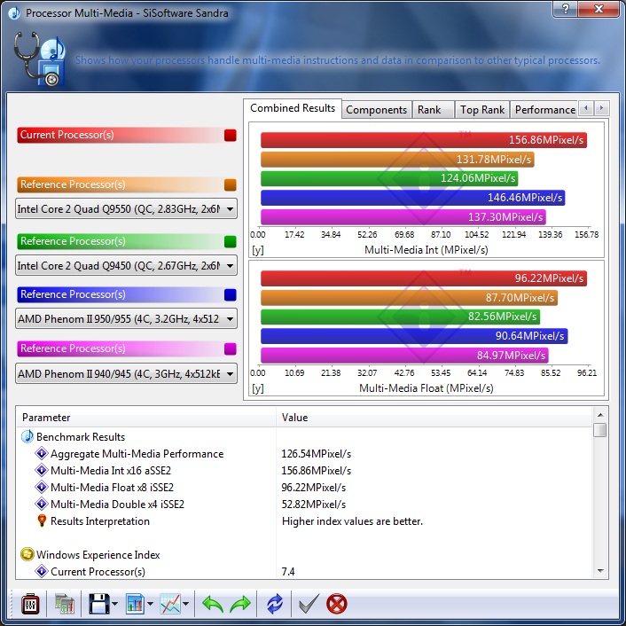This screenshot has height=626, width=626.
Task: Select the Benchmark Results music note icon
Action: pos(27,437)
